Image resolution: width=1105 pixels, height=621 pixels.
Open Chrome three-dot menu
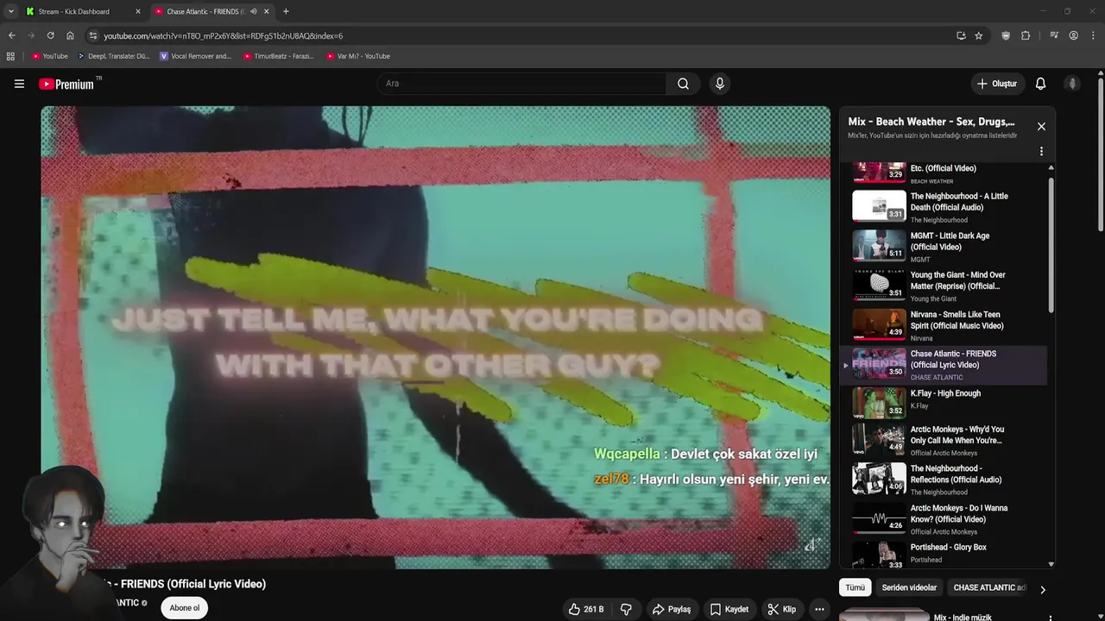point(1093,35)
